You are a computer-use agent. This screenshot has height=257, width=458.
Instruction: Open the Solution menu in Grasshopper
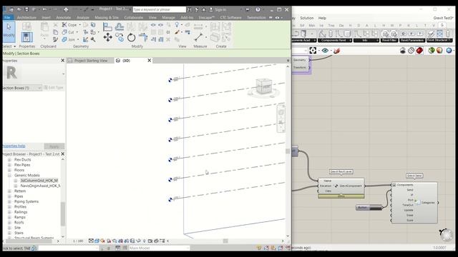[307, 18]
